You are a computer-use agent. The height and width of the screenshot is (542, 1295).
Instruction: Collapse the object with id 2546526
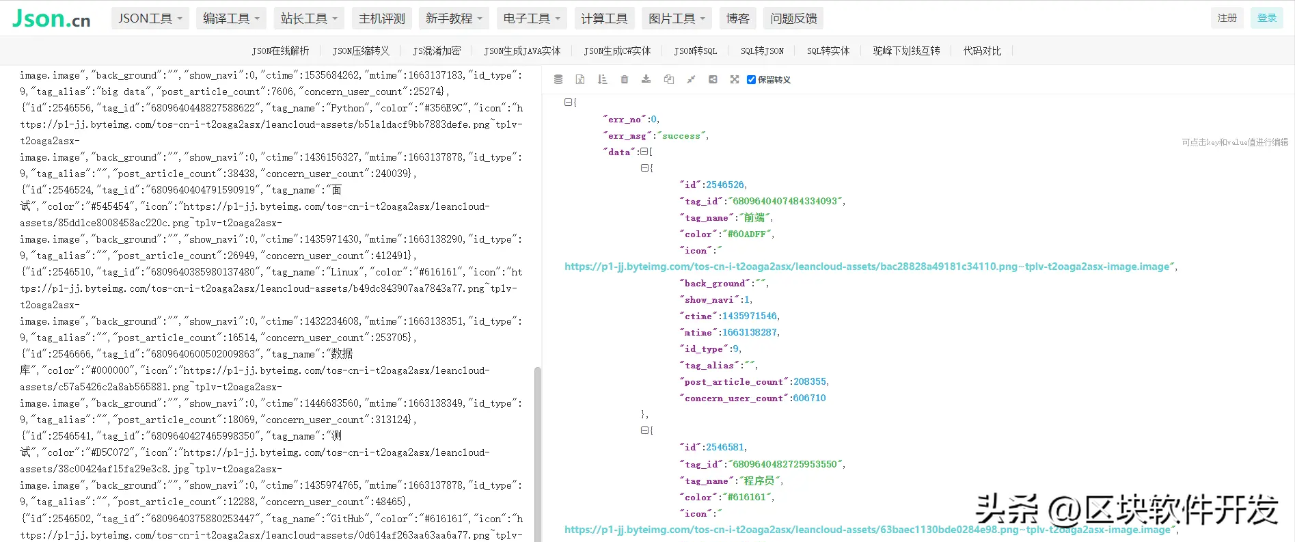[644, 168]
